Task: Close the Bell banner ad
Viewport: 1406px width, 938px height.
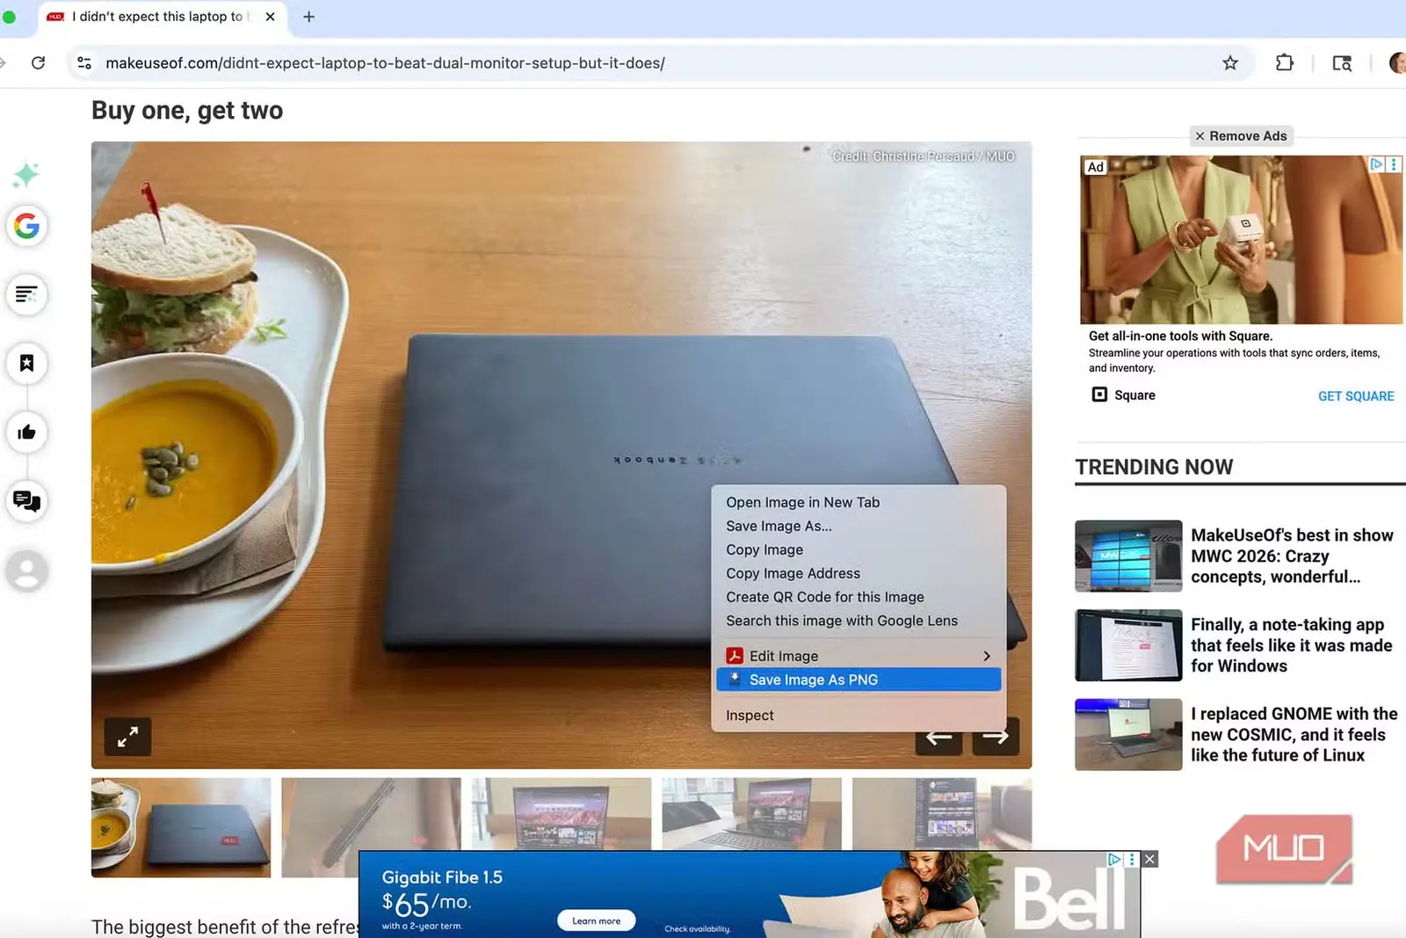Action: [x=1149, y=859]
